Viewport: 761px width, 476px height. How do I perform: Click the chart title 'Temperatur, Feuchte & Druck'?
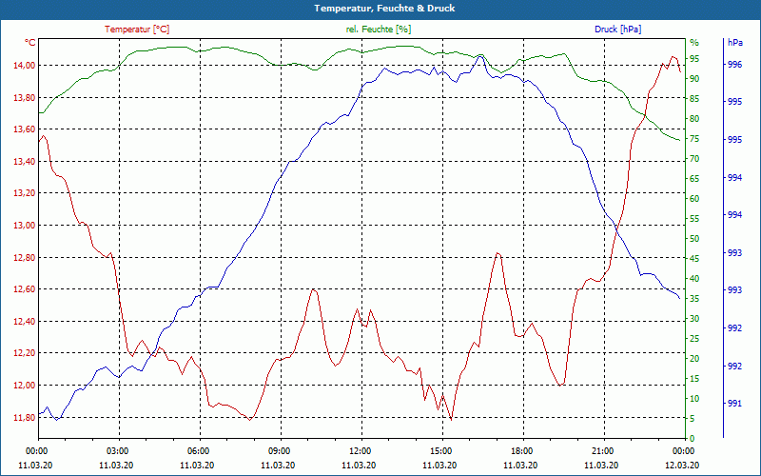(384, 9)
